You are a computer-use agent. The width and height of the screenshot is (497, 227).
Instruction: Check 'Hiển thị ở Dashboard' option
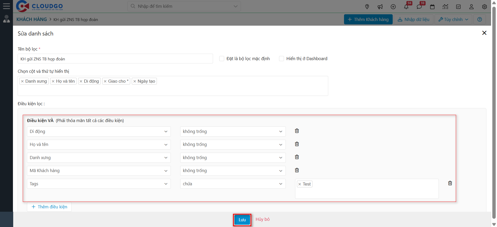(281, 59)
